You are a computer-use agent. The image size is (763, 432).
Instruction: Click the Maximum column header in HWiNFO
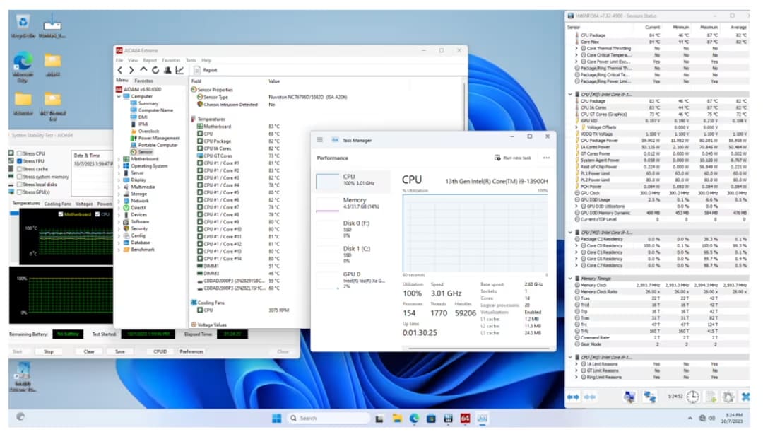pos(709,28)
